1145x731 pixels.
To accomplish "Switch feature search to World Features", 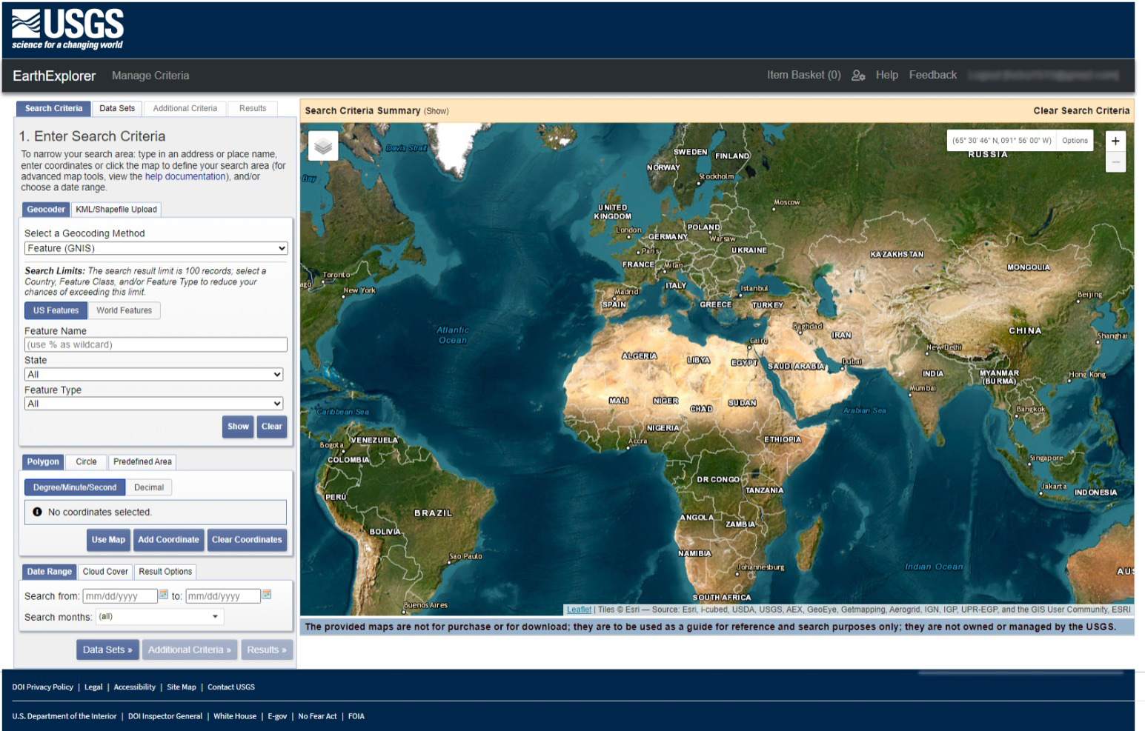I will [x=124, y=310].
